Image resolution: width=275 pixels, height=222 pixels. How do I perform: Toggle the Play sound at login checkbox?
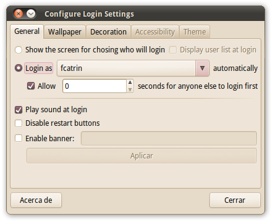pyautogui.click(x=19, y=110)
